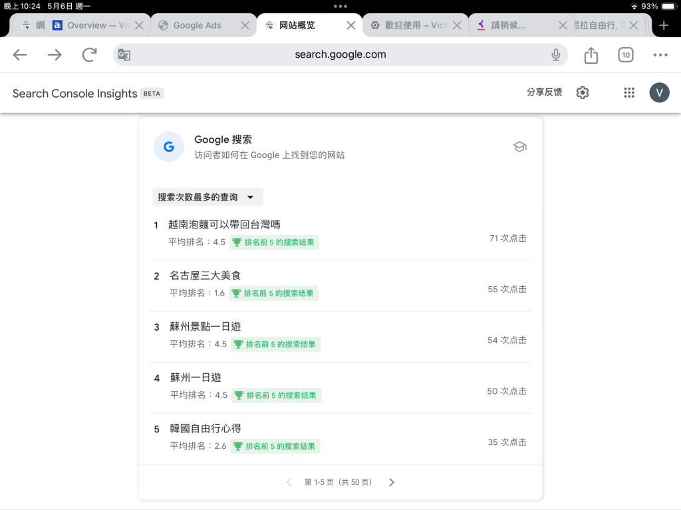
Task: Open the browser three-dots menu
Action: pos(660,55)
